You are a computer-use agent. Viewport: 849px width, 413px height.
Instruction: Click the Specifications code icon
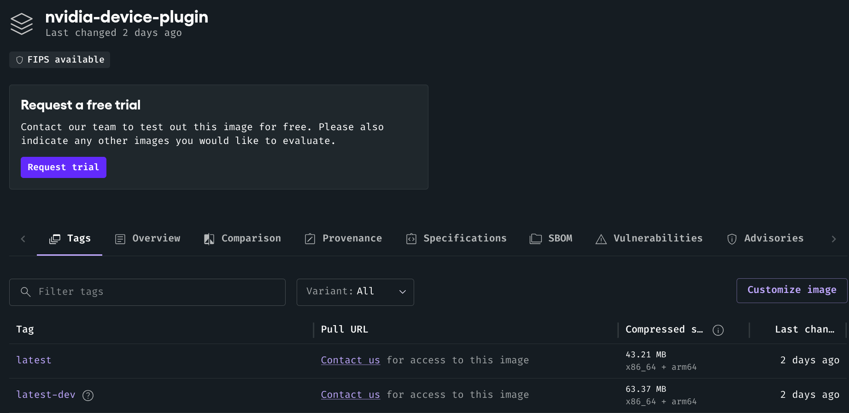(x=411, y=239)
